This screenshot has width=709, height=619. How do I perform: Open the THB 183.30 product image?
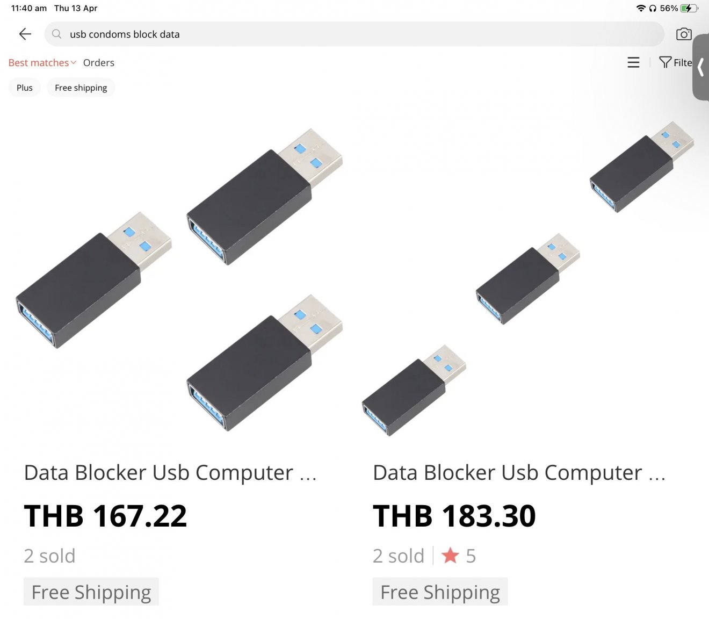point(528,279)
